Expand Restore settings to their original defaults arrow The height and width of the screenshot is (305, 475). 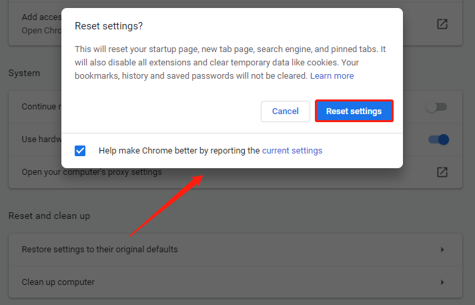(442, 250)
